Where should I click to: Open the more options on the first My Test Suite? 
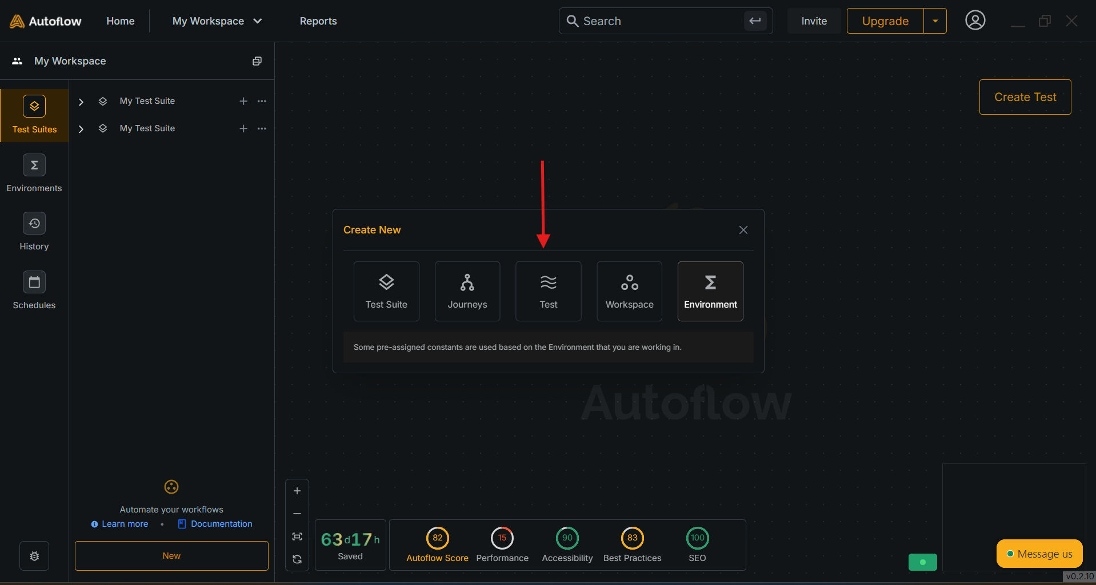[262, 101]
